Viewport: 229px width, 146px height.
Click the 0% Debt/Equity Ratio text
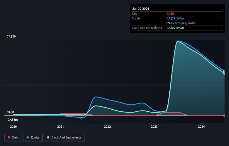[181, 23]
